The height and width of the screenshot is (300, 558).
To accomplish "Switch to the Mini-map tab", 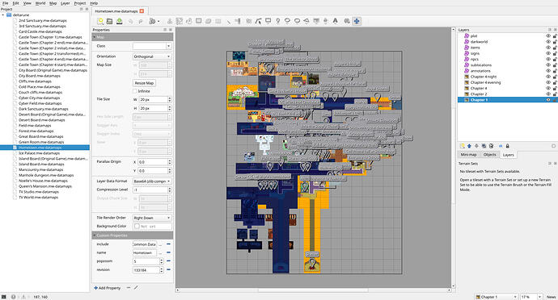I will (468, 155).
